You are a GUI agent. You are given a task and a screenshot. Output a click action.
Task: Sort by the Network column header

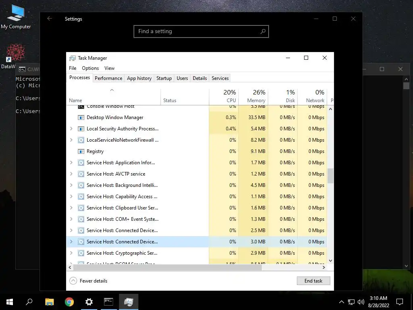[x=313, y=96]
